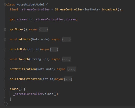
Task: Unfold the {...} placeholder after addNote
Action: point(66,39)
